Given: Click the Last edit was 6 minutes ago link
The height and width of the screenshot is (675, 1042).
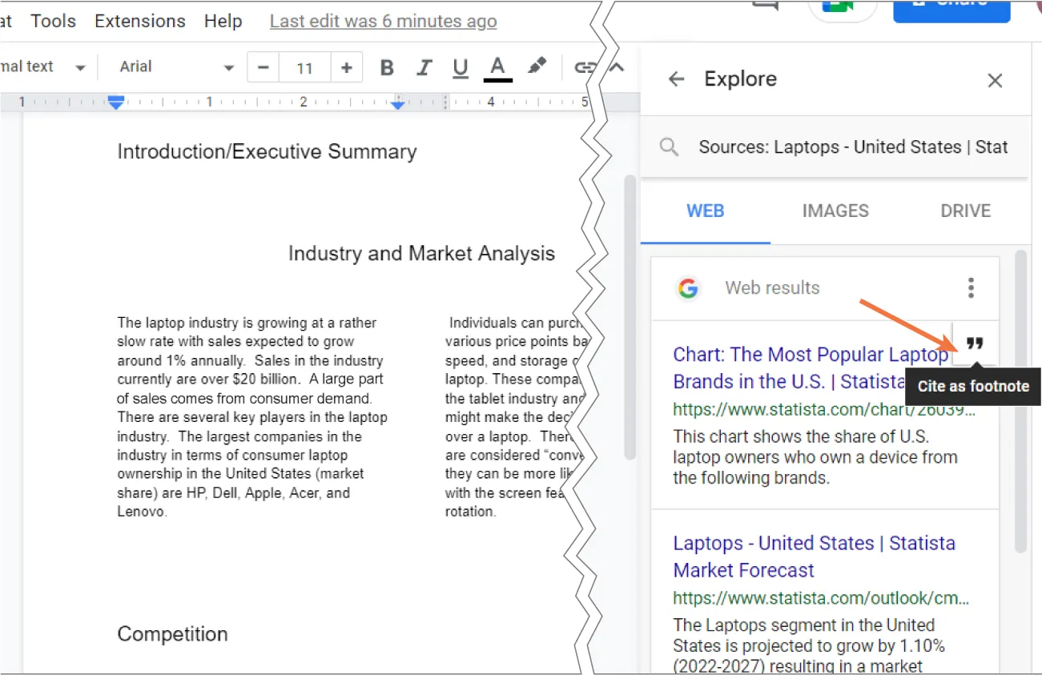Looking at the screenshot, I should pyautogui.click(x=383, y=21).
